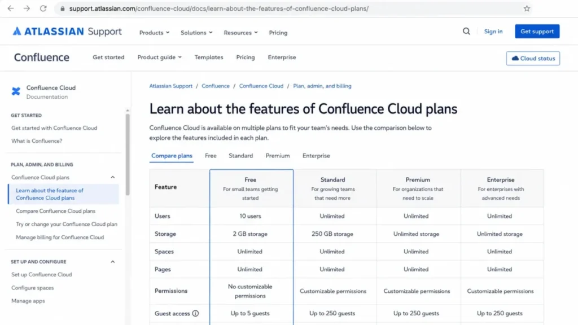Open Guest access info icon

(195, 313)
